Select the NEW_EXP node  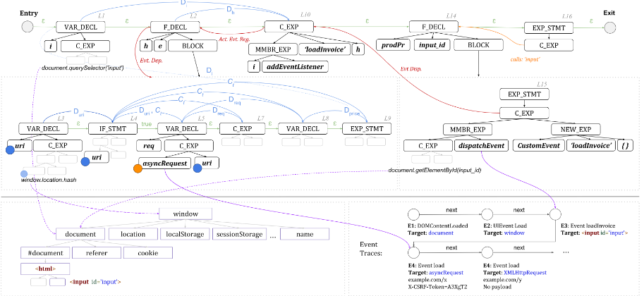(x=574, y=129)
